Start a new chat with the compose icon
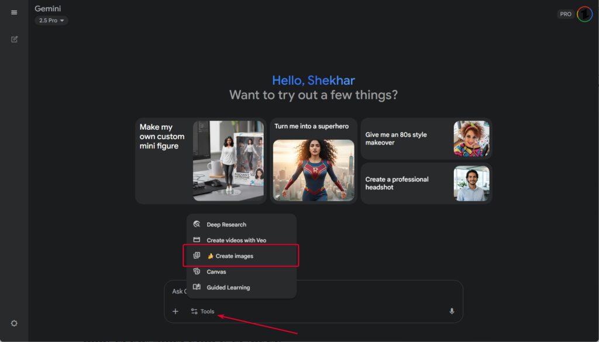The image size is (599, 342). pos(14,39)
